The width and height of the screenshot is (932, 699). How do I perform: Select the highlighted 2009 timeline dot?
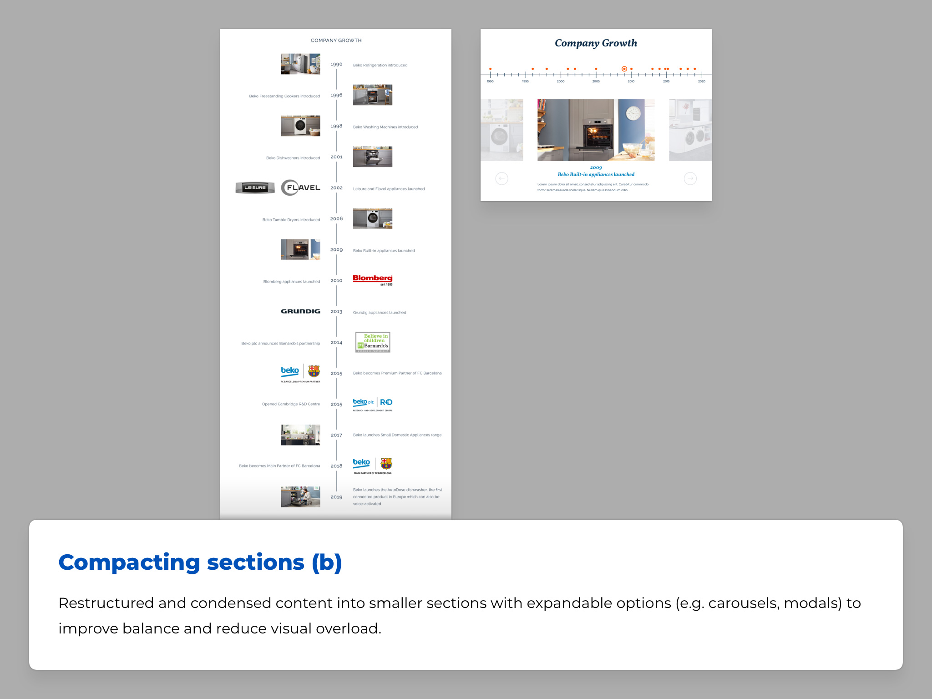pos(624,69)
